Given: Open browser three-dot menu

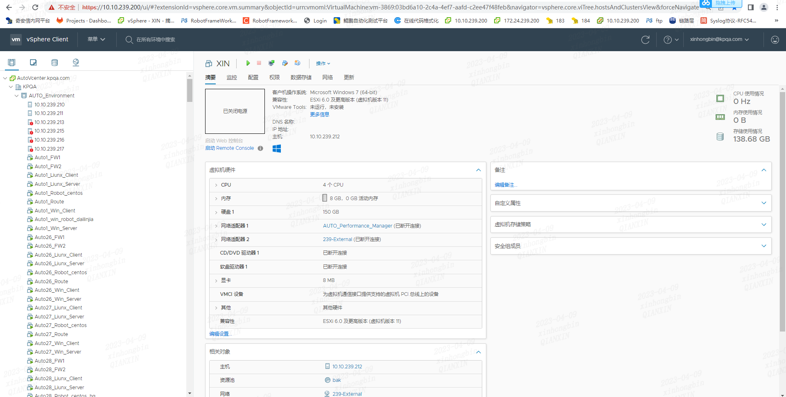Looking at the screenshot, I should point(777,7).
